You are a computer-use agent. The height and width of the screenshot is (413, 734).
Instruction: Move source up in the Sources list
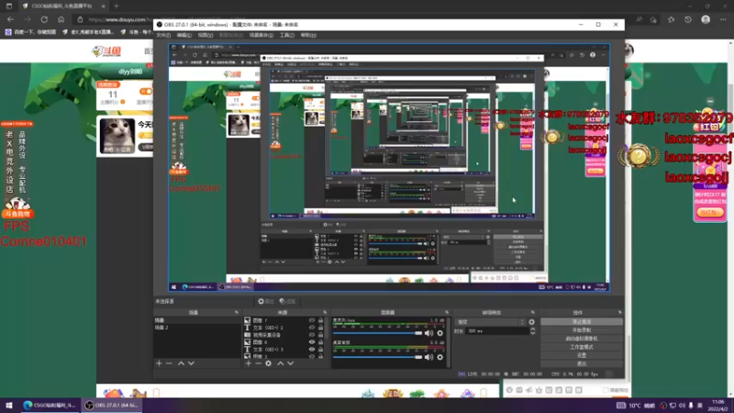pyautogui.click(x=281, y=363)
